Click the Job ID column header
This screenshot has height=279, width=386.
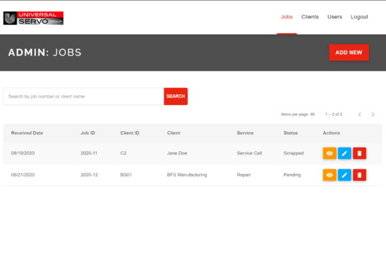(x=88, y=133)
